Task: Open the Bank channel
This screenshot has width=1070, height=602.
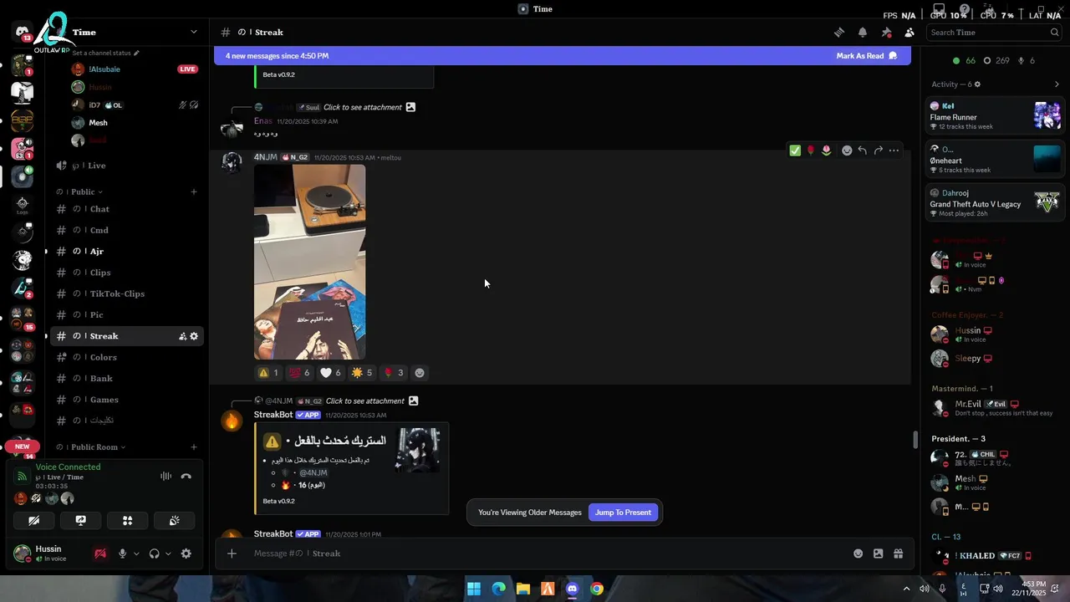Action: pyautogui.click(x=125, y=379)
